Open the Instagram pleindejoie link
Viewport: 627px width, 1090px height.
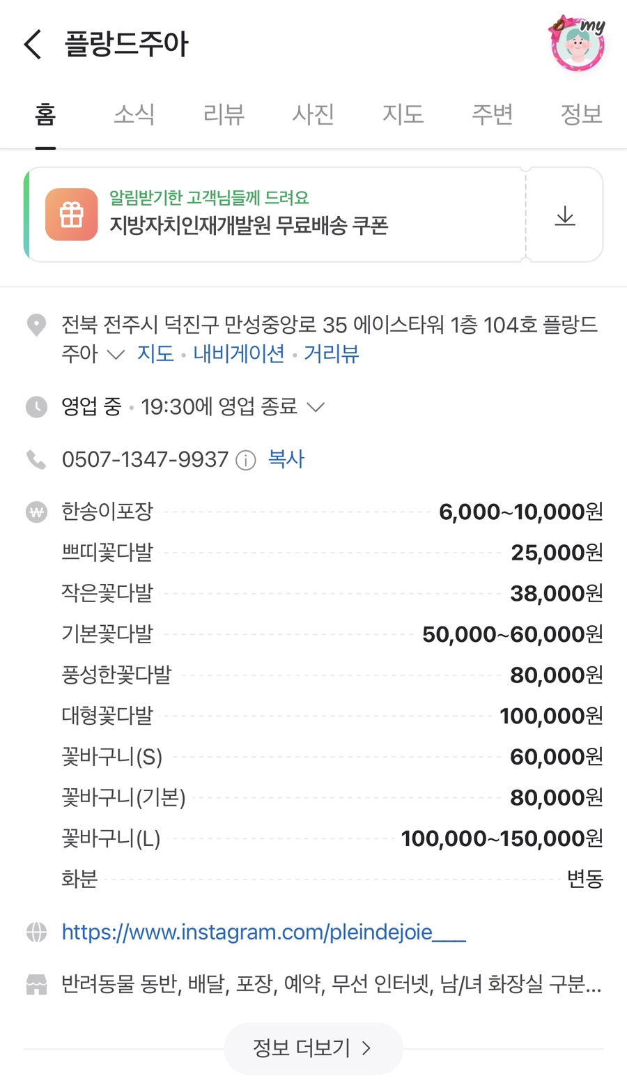[263, 932]
